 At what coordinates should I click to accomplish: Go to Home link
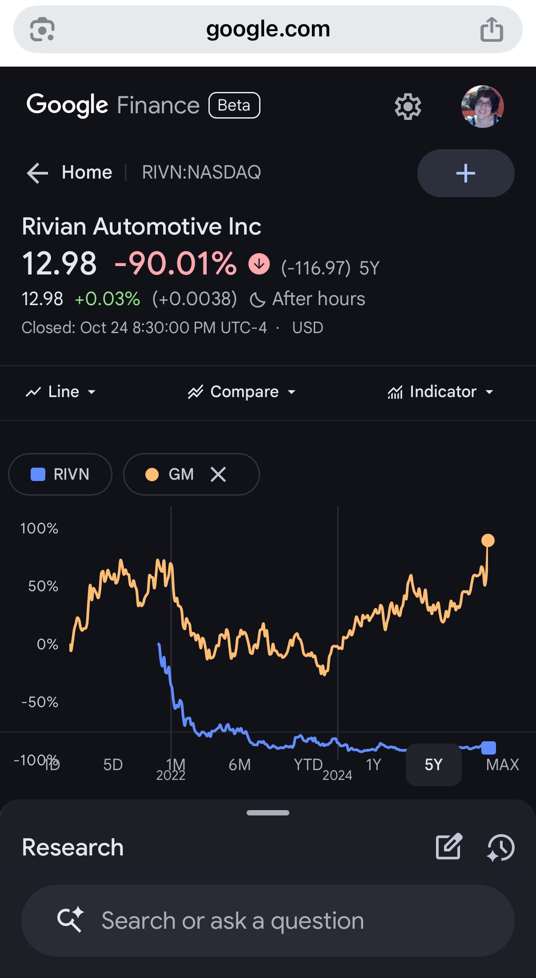tap(87, 172)
